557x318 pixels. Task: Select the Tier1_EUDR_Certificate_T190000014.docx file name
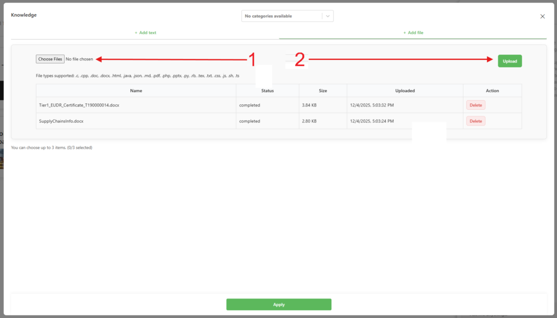click(79, 105)
